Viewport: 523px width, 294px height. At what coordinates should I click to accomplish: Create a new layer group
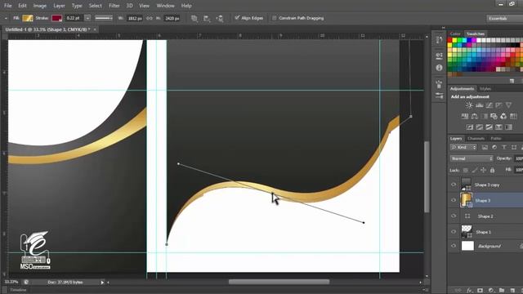pyautogui.click(x=502, y=291)
